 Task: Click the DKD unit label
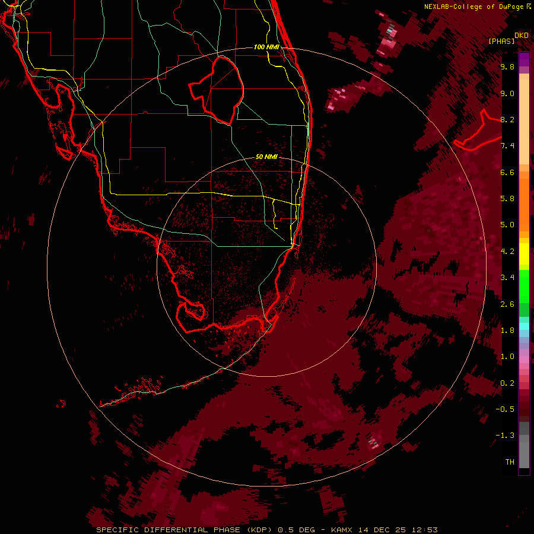[522, 36]
